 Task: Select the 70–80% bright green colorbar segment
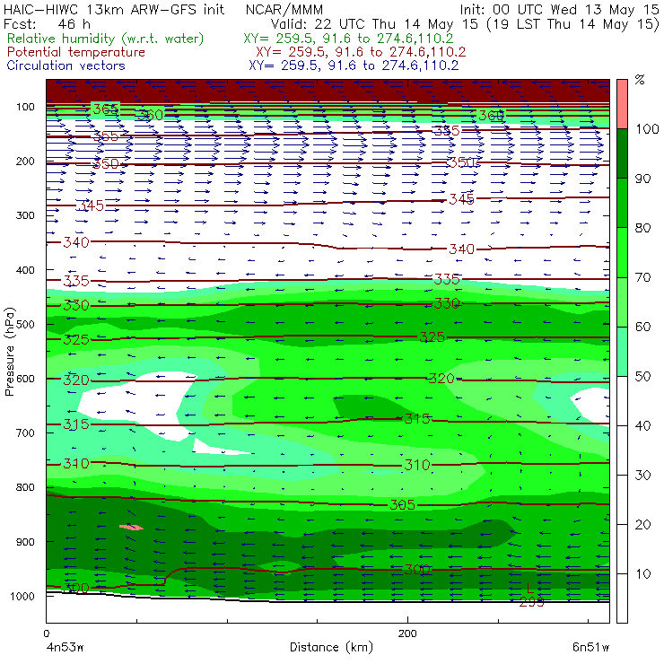tap(622, 252)
